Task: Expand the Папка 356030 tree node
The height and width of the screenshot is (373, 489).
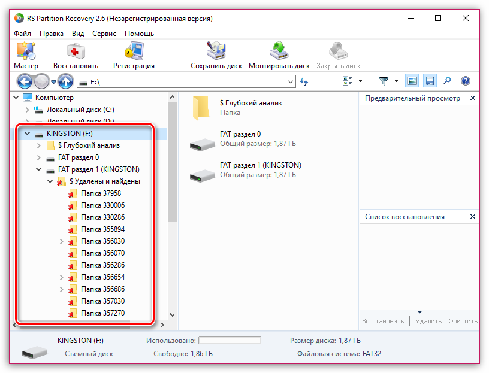Action: click(x=62, y=241)
